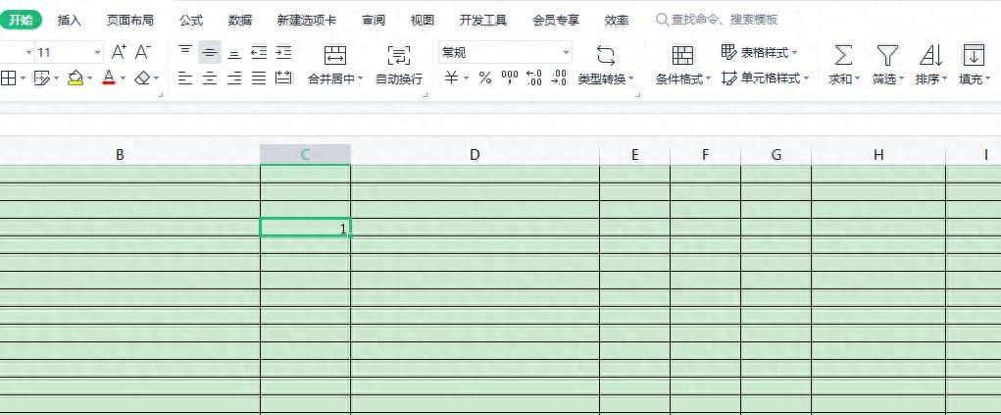Select the cell containing 1
Screen dimensions: 1001x415
pyautogui.click(x=305, y=228)
